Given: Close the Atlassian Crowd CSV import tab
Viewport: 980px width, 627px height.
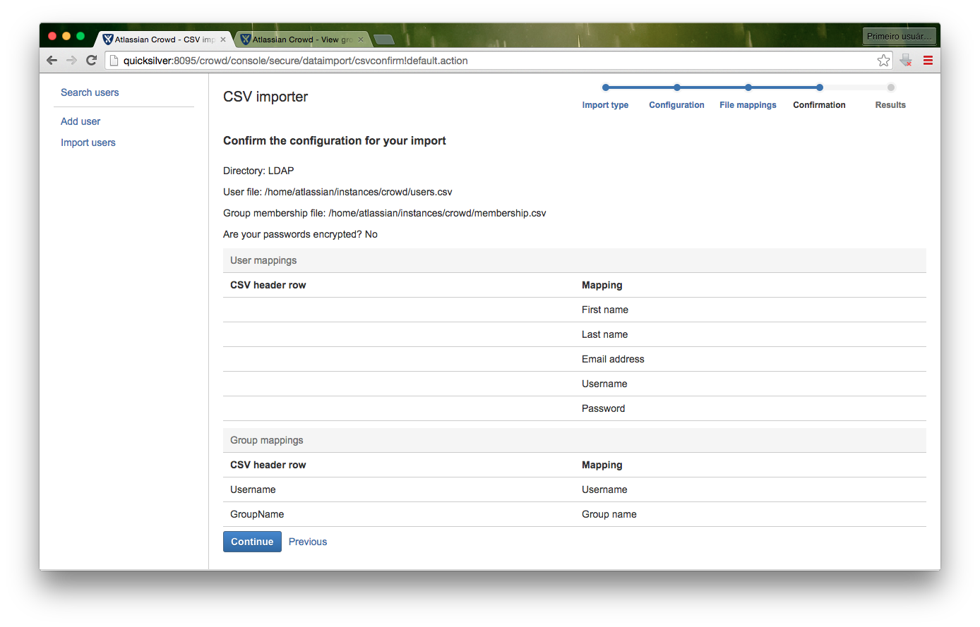Looking at the screenshot, I should (223, 39).
